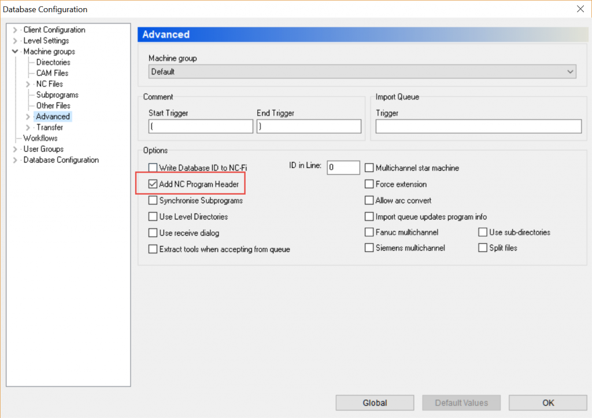Click the Default Values button
This screenshot has width=592, height=418.
461,403
